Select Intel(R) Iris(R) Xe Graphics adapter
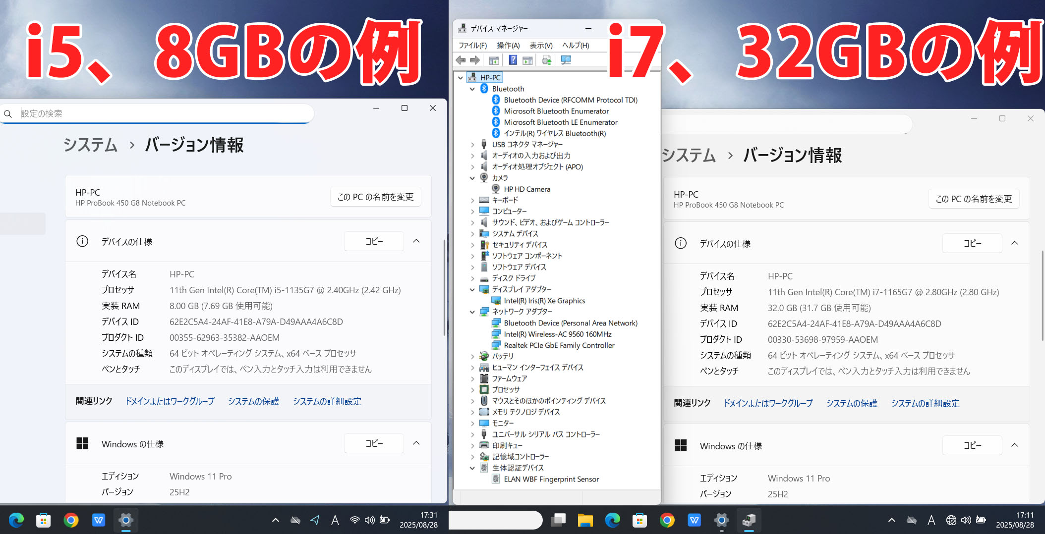1045x534 pixels. pyautogui.click(x=544, y=301)
